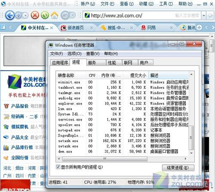Open the 全国行情 link on ZOL page
Viewport: 215px width, 192px height.
tap(20, 158)
